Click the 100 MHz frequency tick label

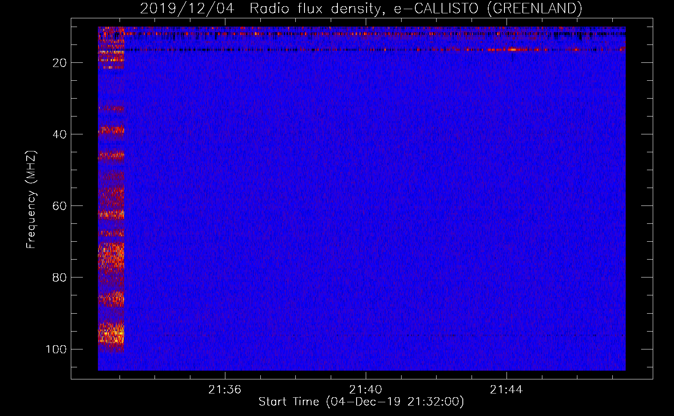point(56,349)
